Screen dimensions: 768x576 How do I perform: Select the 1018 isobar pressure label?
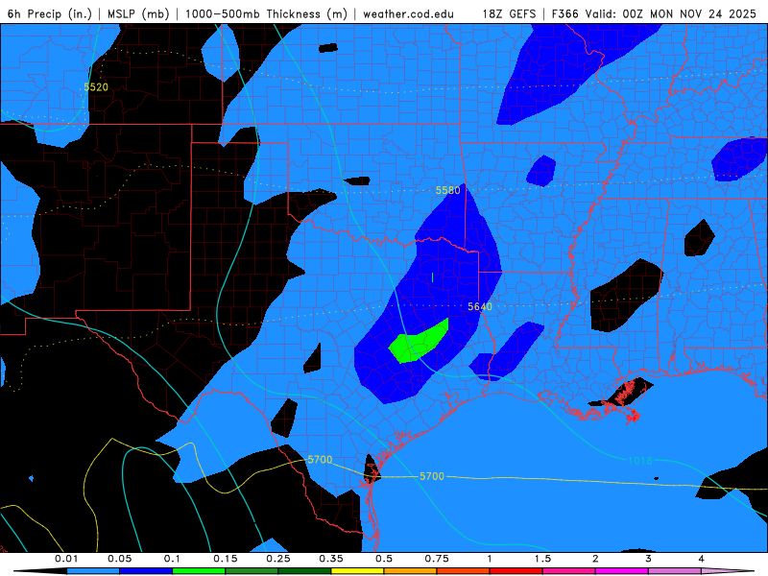(x=640, y=461)
